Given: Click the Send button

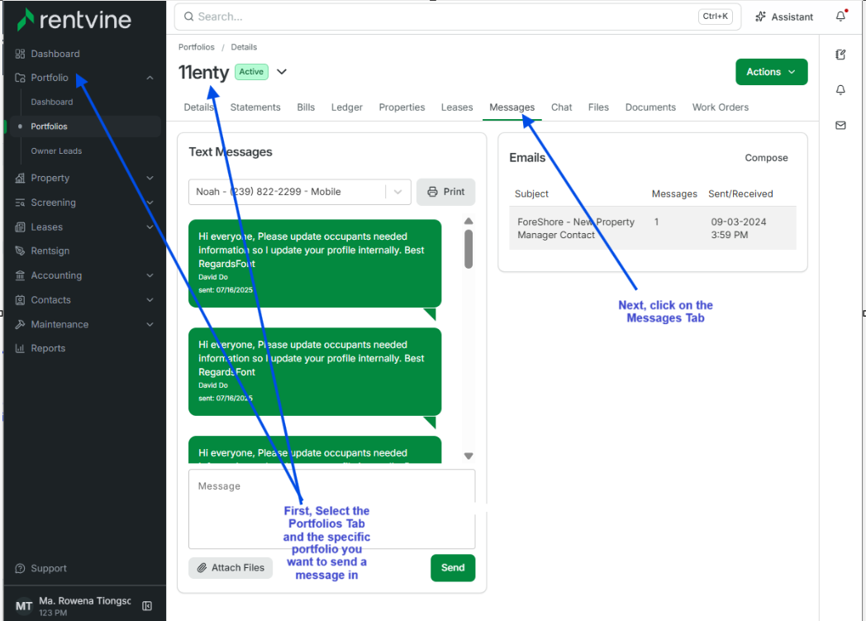Looking at the screenshot, I should click(x=453, y=568).
